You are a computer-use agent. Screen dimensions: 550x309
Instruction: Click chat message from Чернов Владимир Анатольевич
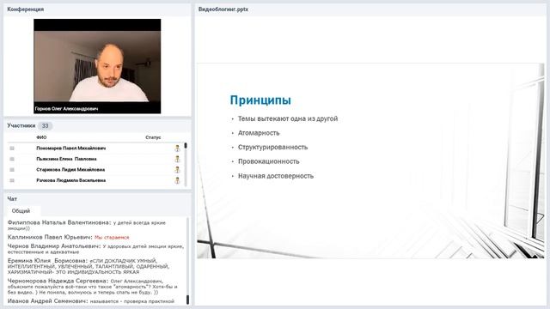(x=95, y=249)
